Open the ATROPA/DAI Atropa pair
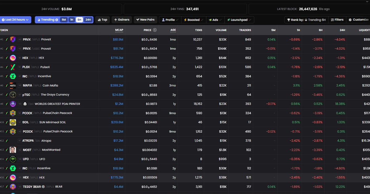This screenshot has height=194, width=370. [37, 141]
